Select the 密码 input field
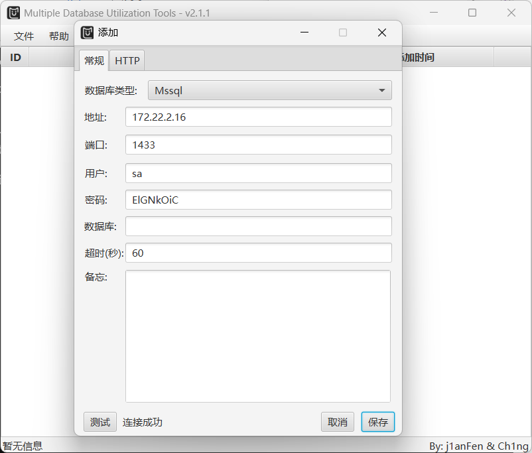532x453 pixels. tap(258, 200)
